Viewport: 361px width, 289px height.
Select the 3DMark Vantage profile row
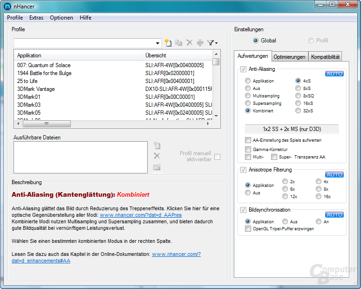113,89
